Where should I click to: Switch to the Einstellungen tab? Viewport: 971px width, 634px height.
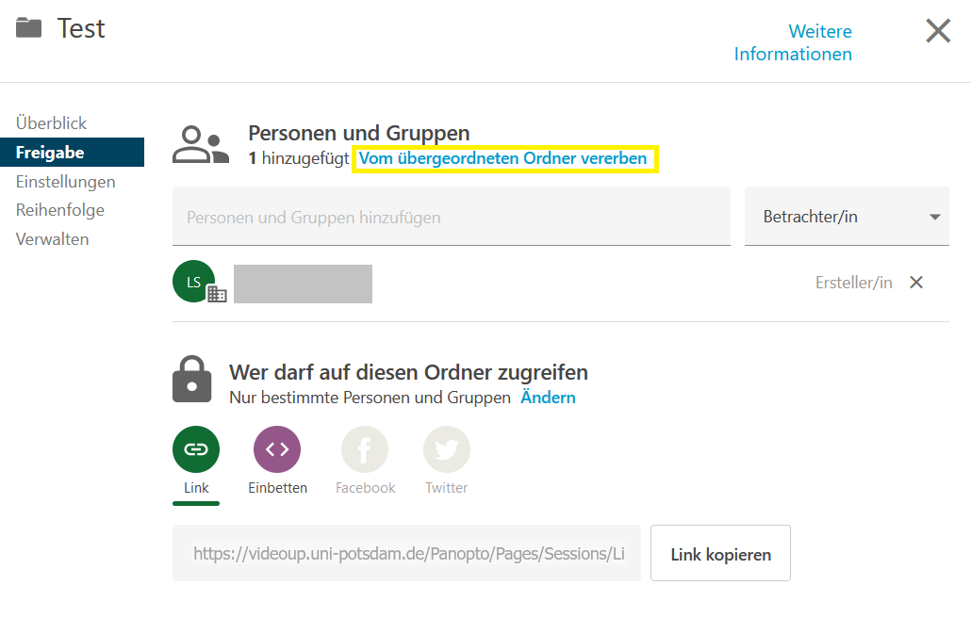click(65, 182)
